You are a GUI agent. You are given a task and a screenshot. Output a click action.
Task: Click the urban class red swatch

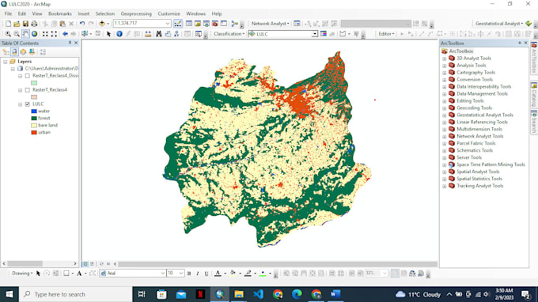click(x=34, y=133)
